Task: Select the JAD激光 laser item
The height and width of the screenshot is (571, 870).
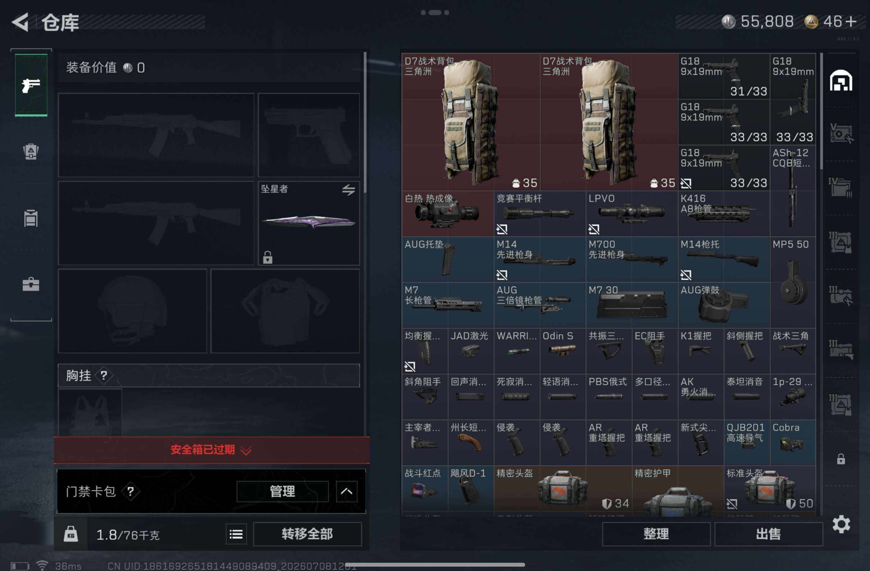Action: point(470,351)
